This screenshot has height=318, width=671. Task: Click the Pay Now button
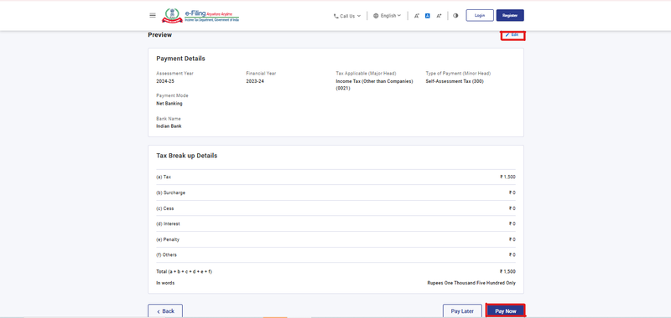pyautogui.click(x=506, y=311)
